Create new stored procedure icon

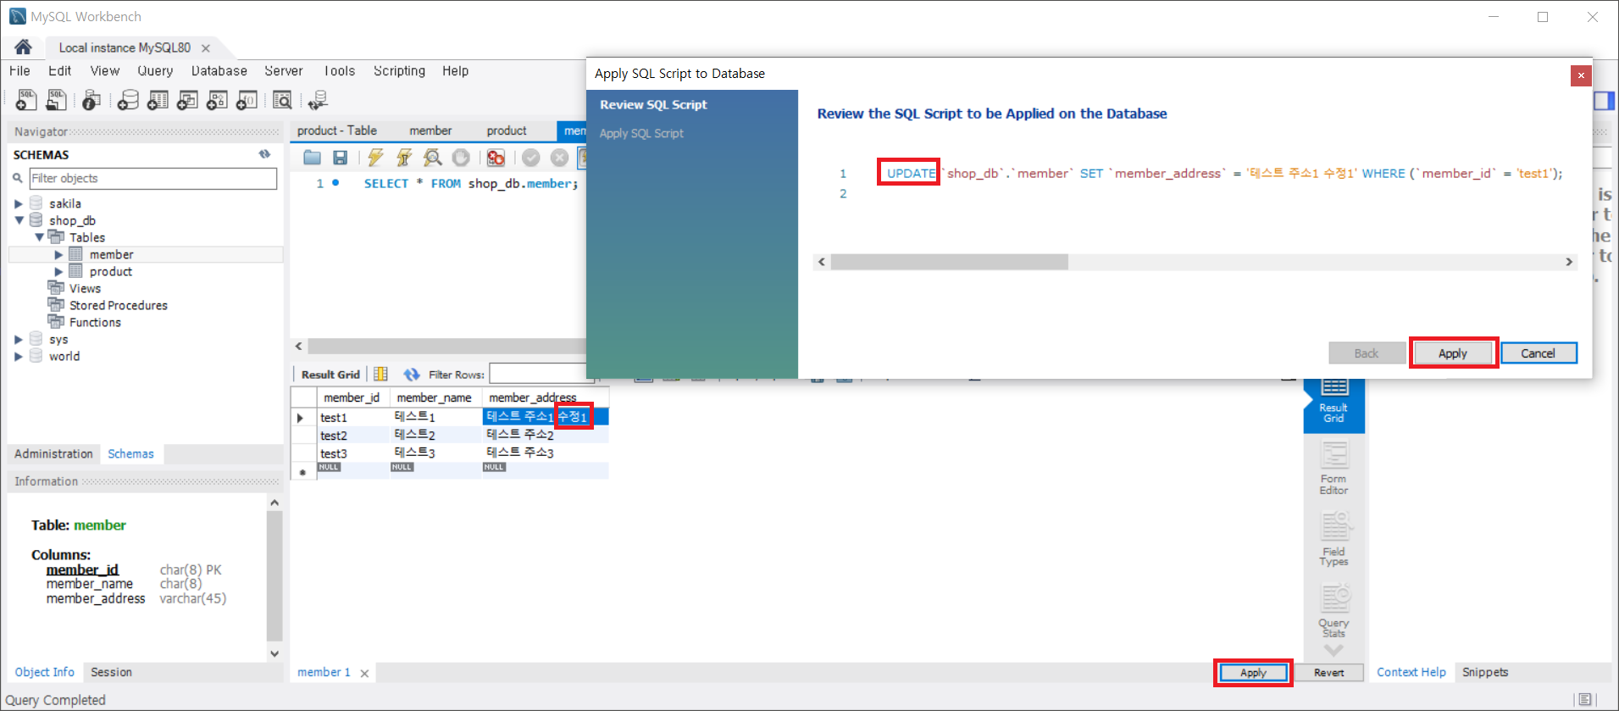click(x=217, y=100)
